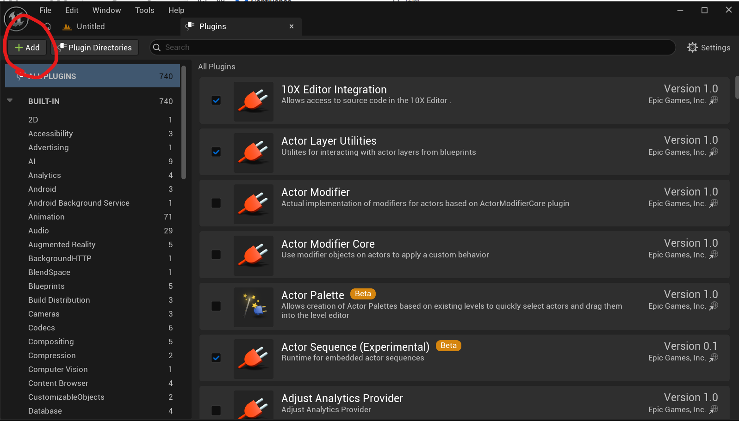The width and height of the screenshot is (739, 421).
Task: Click the search magnifier icon
Action: (157, 48)
